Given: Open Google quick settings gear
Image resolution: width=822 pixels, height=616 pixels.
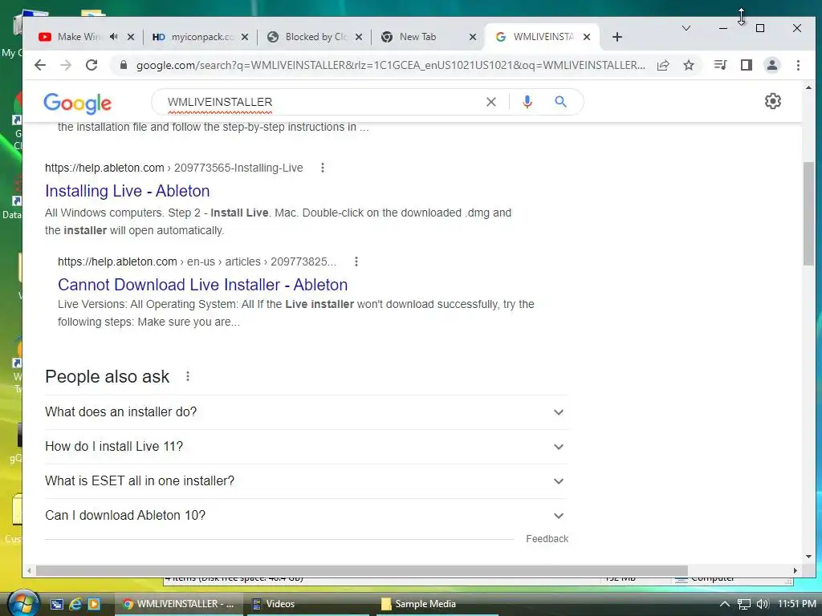Looking at the screenshot, I should tap(773, 101).
